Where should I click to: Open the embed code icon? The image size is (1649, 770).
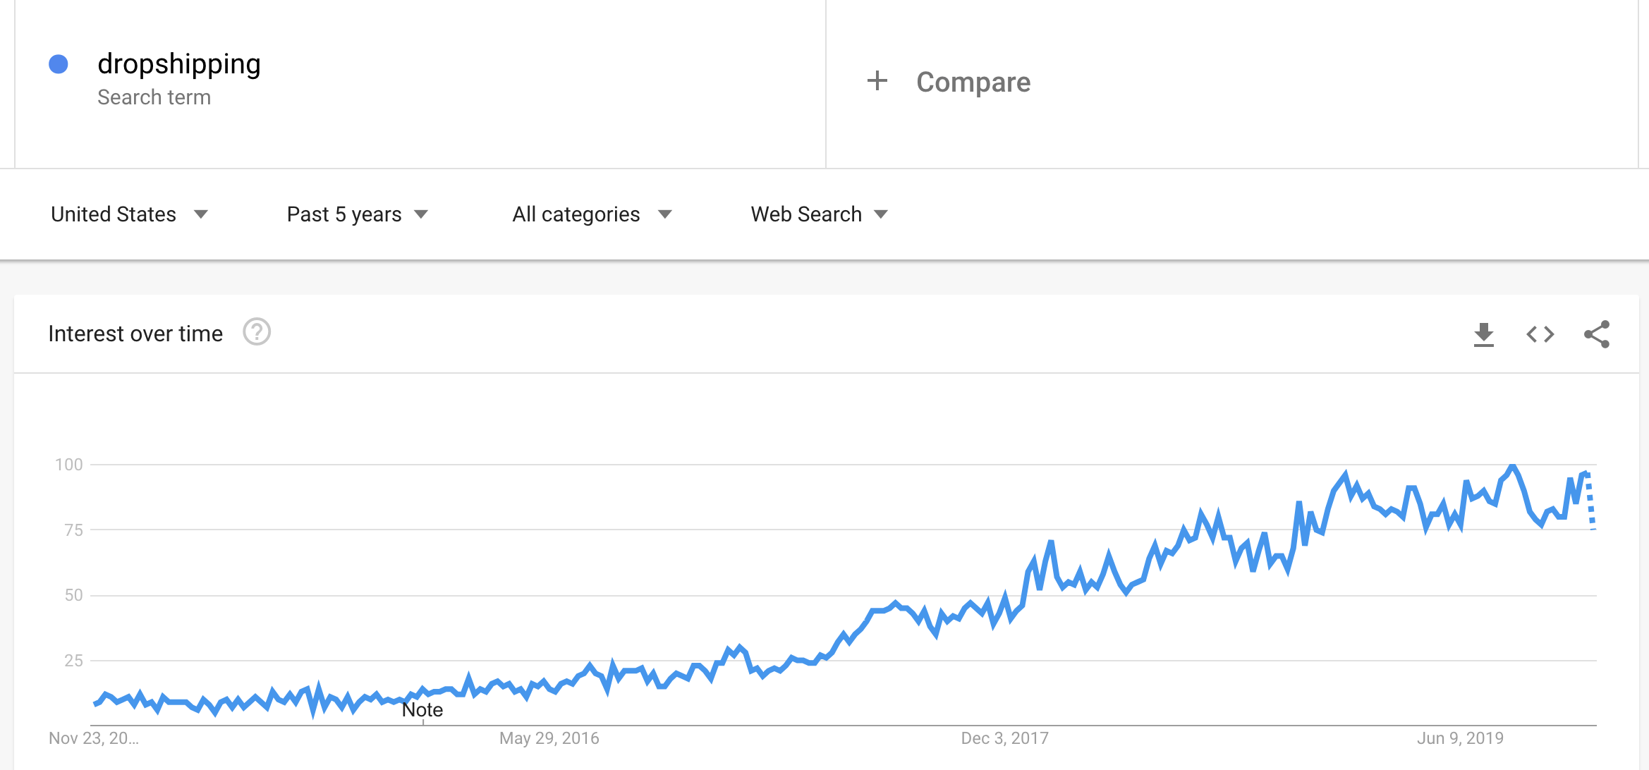pyautogui.click(x=1540, y=334)
